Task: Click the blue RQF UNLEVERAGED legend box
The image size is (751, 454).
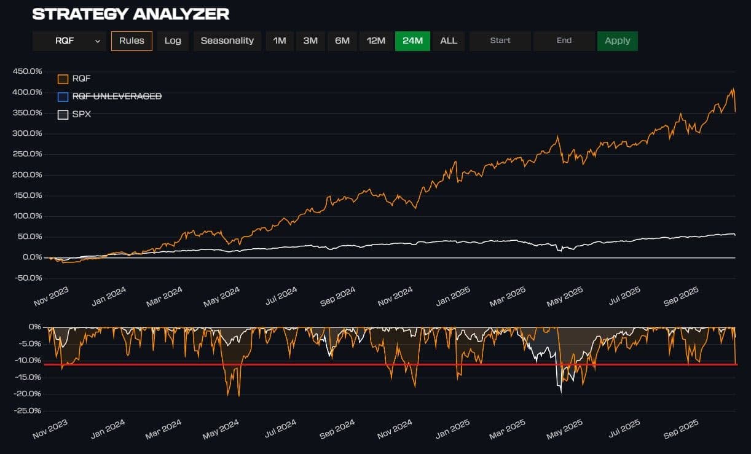Action: 63,96
